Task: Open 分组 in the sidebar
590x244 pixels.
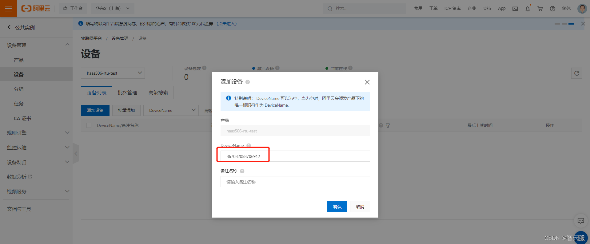Action: click(19, 89)
